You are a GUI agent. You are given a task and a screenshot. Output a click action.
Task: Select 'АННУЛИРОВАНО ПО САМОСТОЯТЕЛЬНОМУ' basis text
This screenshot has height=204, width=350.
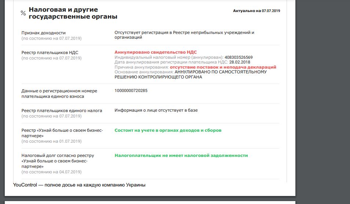(221, 72)
